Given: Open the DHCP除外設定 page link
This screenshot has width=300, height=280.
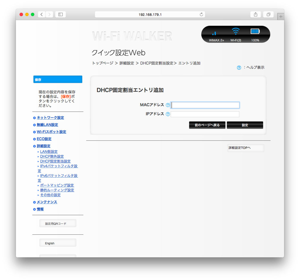Looking at the screenshot, I should pos(51,156).
